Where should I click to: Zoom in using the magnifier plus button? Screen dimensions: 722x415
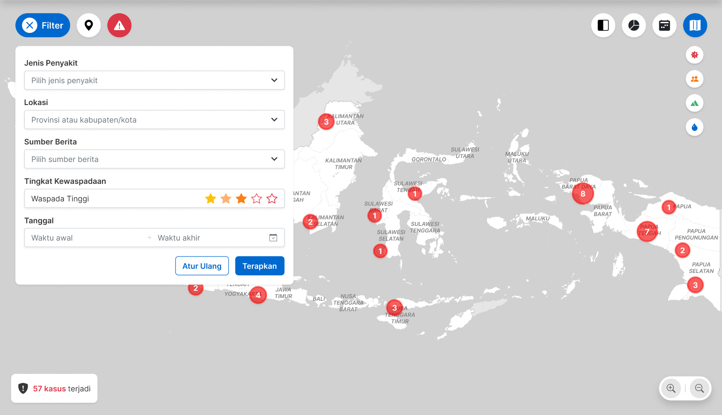pyautogui.click(x=671, y=388)
